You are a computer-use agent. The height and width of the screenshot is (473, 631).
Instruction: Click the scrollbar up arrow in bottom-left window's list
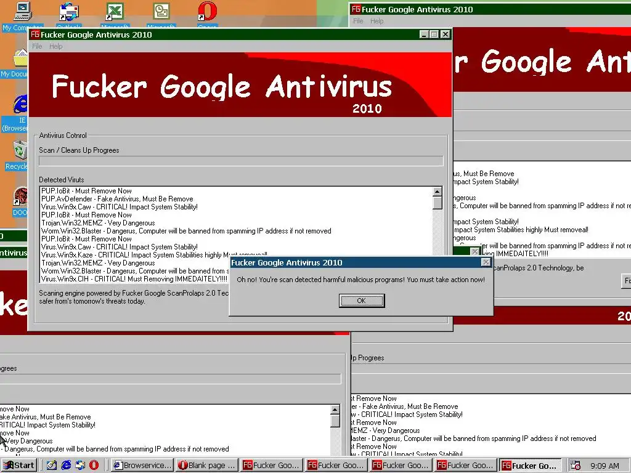coord(335,410)
